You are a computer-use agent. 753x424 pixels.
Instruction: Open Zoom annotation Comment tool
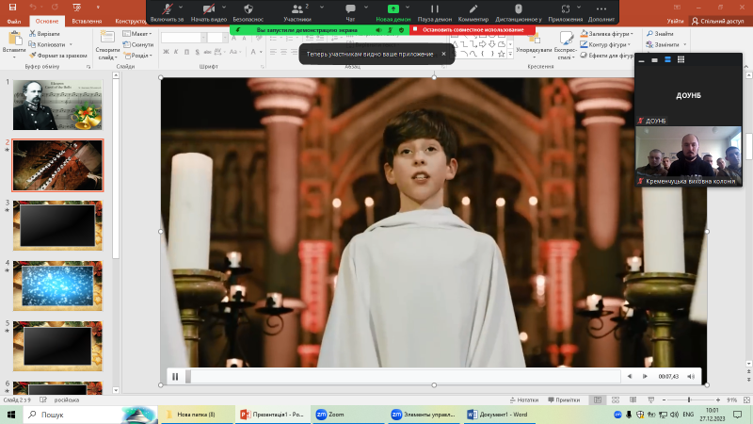pos(473,12)
